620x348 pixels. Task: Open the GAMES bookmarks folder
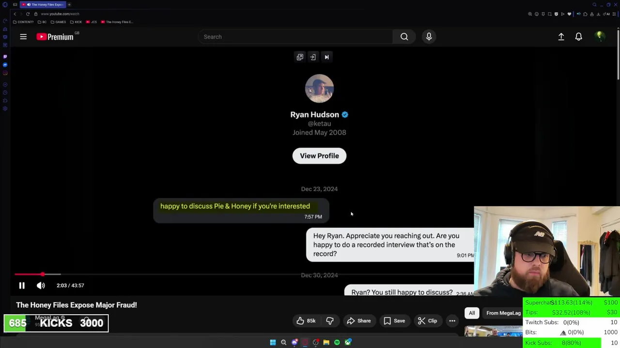click(58, 22)
